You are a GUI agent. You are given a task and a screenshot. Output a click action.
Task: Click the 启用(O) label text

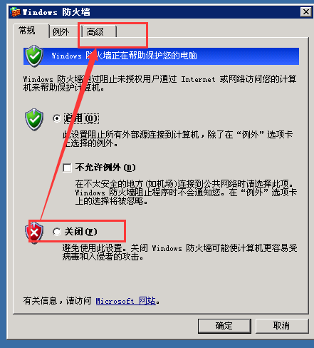(x=81, y=118)
